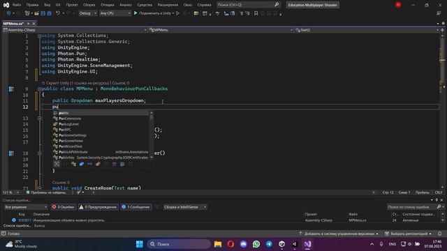Click the microphone icon in system tray
This screenshot has width=447, height=251.
[381, 244]
